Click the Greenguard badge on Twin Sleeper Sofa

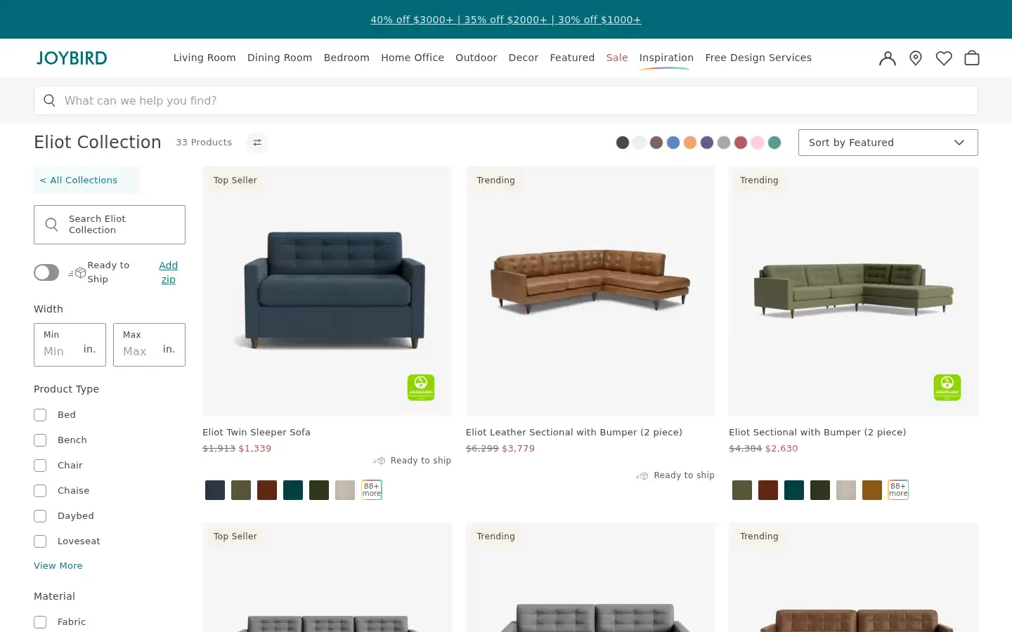[421, 388]
